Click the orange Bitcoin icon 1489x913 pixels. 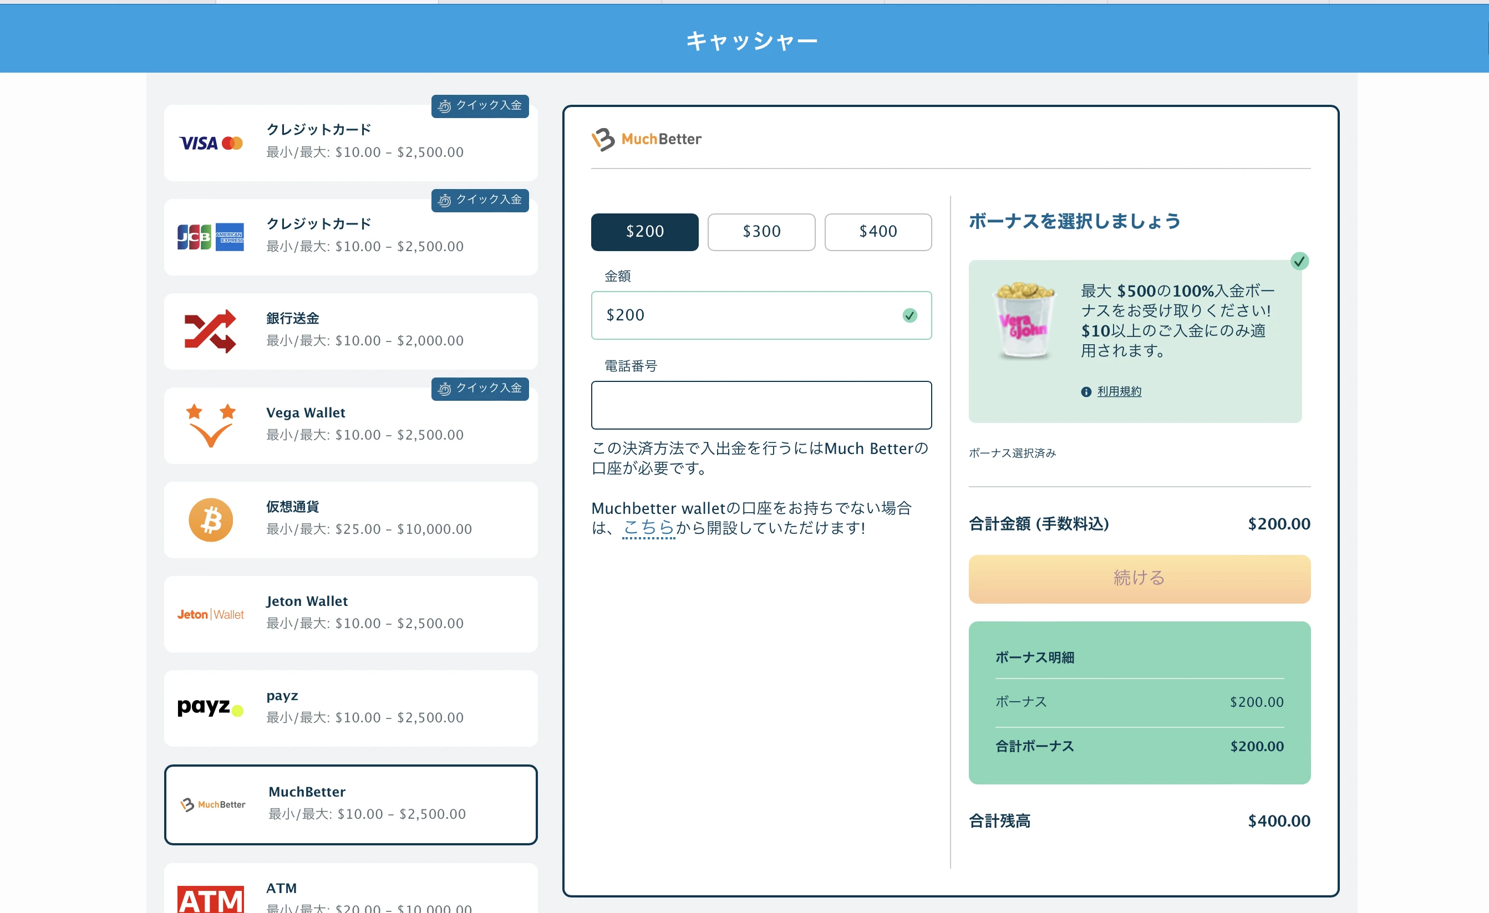[x=211, y=519]
